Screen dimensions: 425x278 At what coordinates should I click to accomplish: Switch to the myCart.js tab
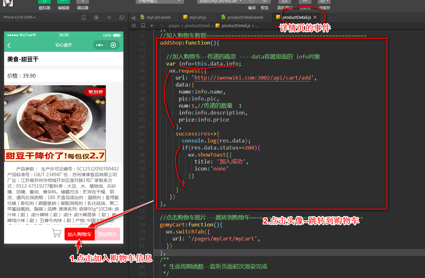(x=198, y=17)
